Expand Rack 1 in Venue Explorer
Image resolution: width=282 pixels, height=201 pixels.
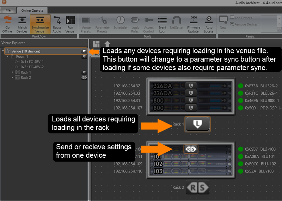12,72
